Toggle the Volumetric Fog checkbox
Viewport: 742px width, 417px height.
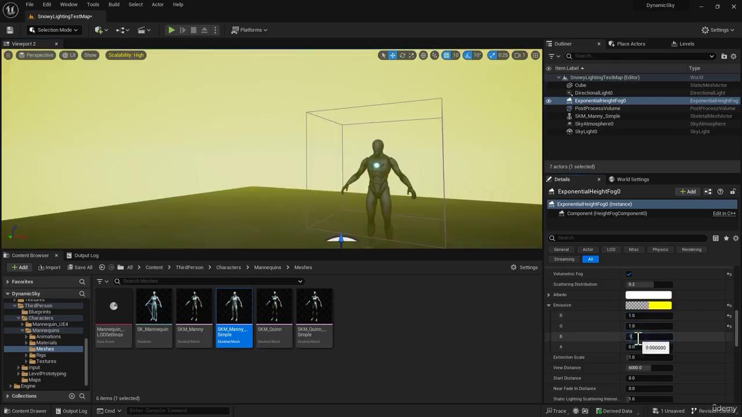coord(629,274)
